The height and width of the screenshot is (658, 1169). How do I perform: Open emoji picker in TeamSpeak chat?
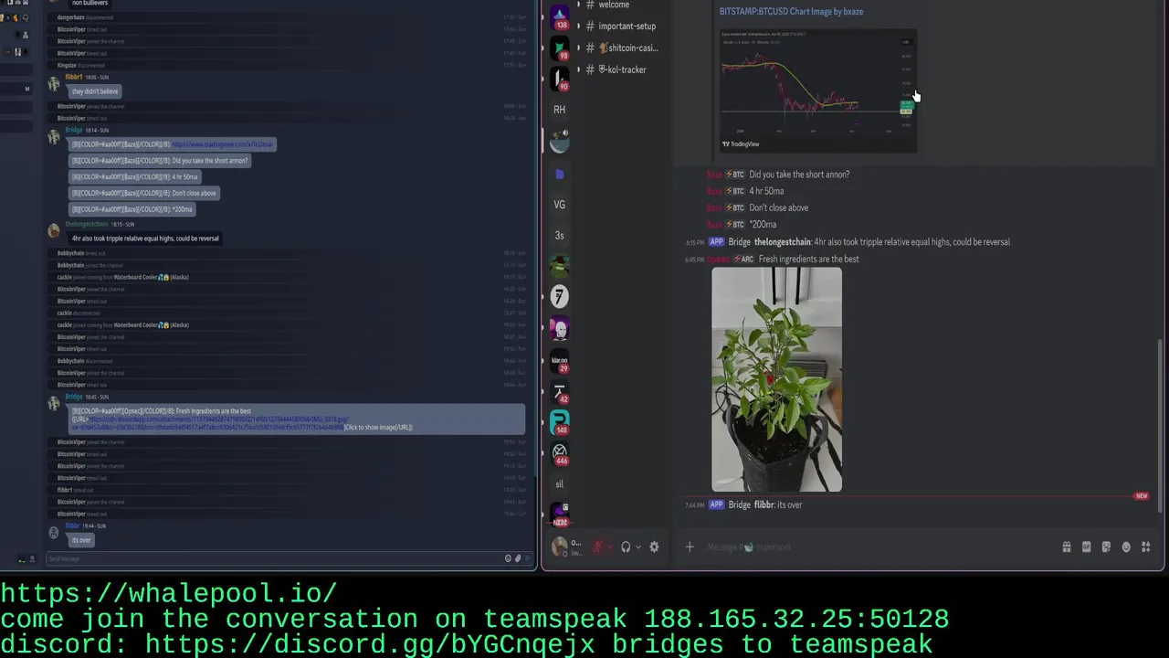coord(508,558)
